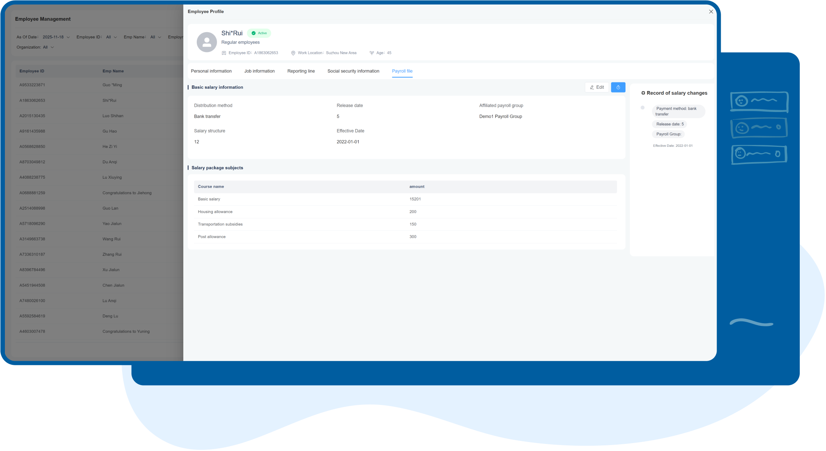Switch to the Personal information tab
Image resolution: width=826 pixels, height=451 pixels.
coord(211,71)
